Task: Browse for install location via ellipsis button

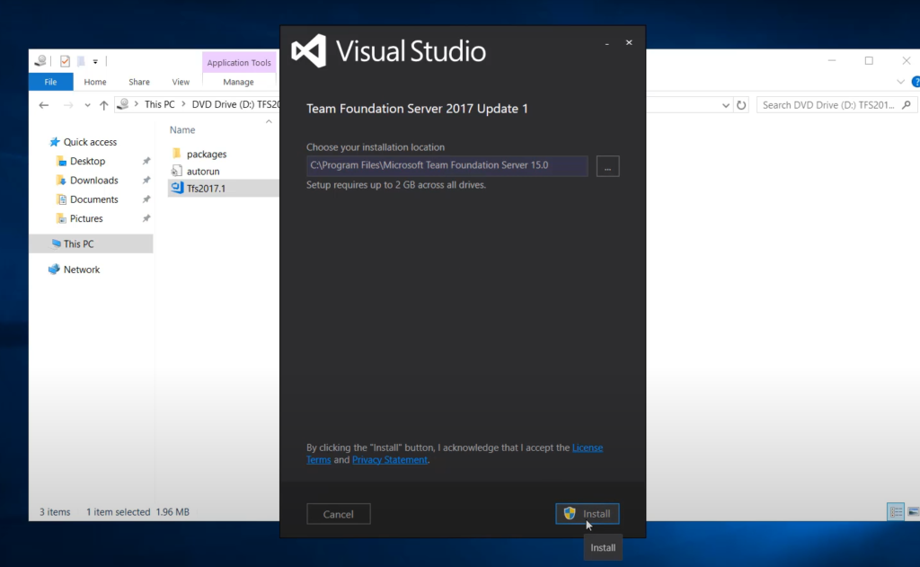Action: click(x=608, y=167)
